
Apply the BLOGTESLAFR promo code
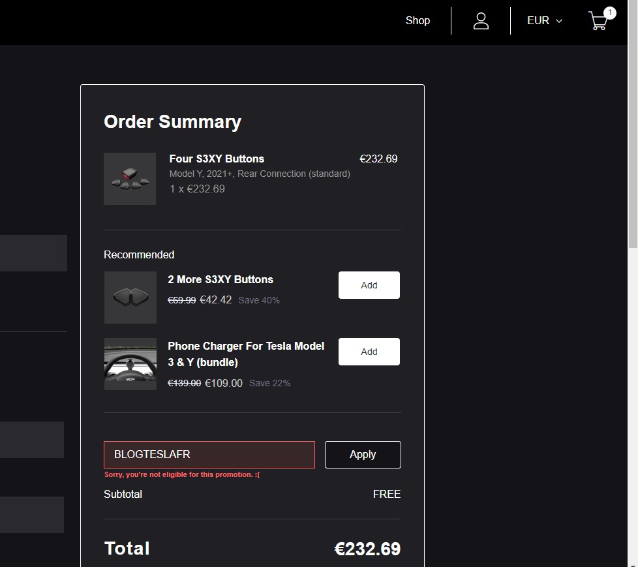coord(363,454)
